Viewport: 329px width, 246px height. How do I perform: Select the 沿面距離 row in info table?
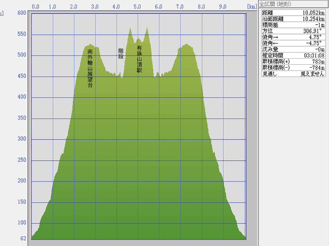[x=294, y=19]
